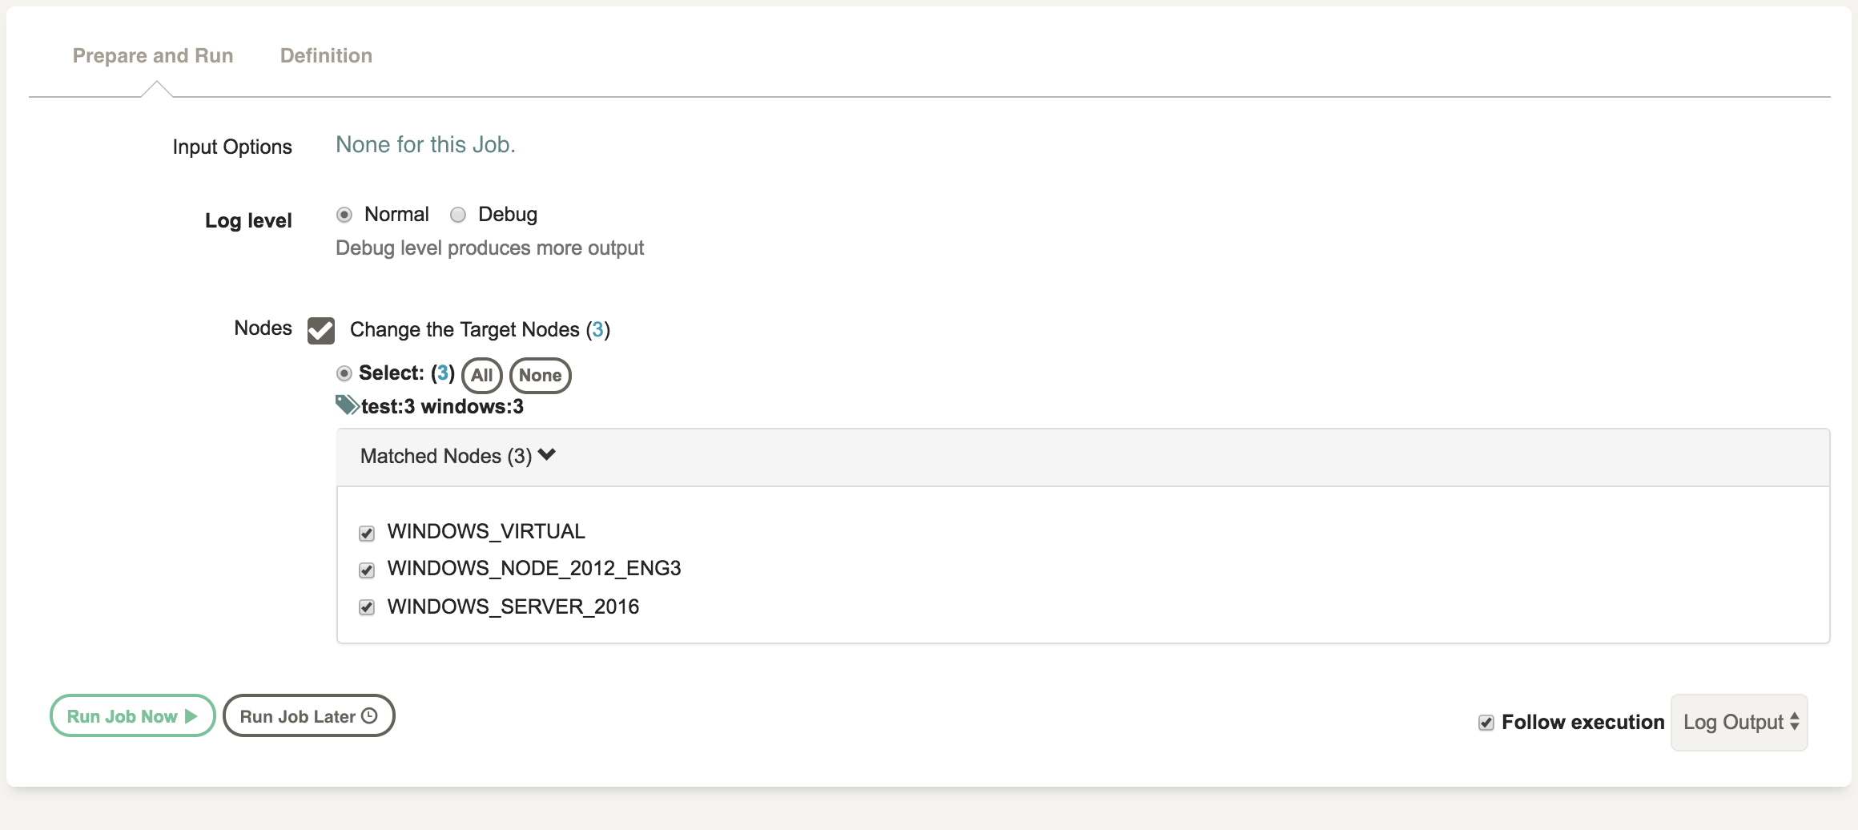Deselect the WINDOWS_NODE_2012_ENG3 node
Image resolution: width=1858 pixels, height=830 pixels.
click(x=367, y=570)
